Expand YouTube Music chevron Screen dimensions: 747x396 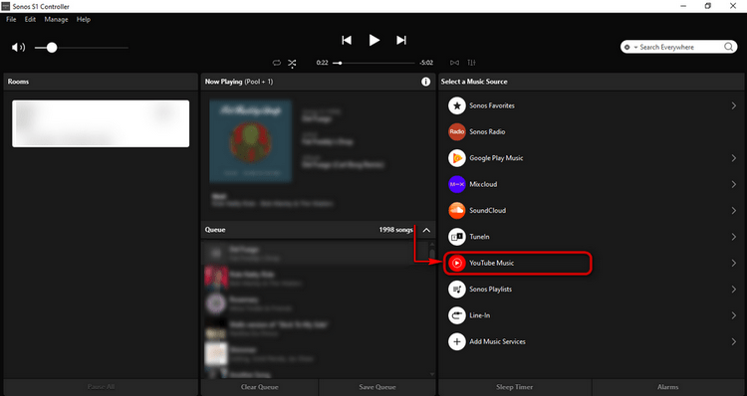[734, 263]
